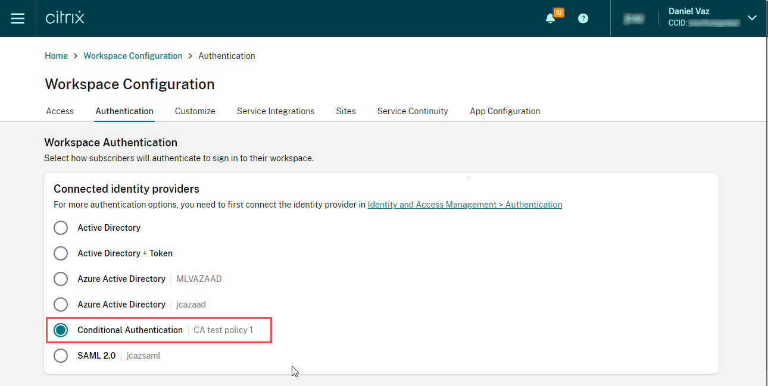The width and height of the screenshot is (768, 386).
Task: Switch to the Customize tab
Action: [195, 111]
